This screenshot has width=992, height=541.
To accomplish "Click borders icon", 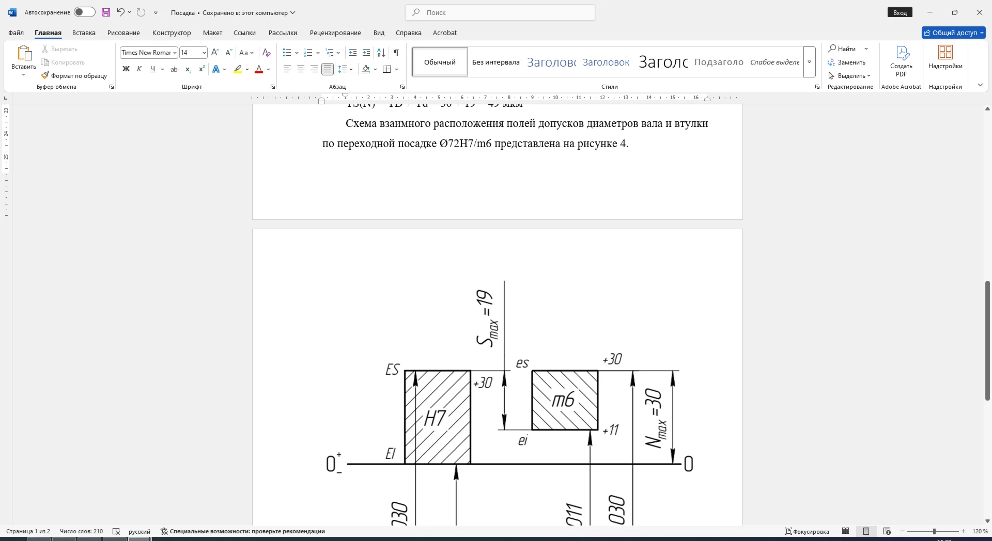I will [x=387, y=69].
